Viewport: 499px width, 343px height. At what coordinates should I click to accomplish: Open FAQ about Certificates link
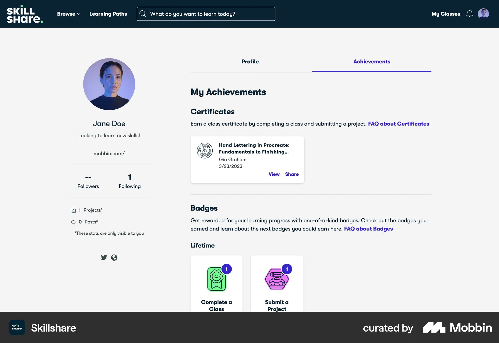pyautogui.click(x=398, y=124)
